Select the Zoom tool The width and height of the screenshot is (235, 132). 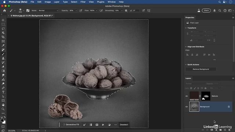click(x=3, y=109)
